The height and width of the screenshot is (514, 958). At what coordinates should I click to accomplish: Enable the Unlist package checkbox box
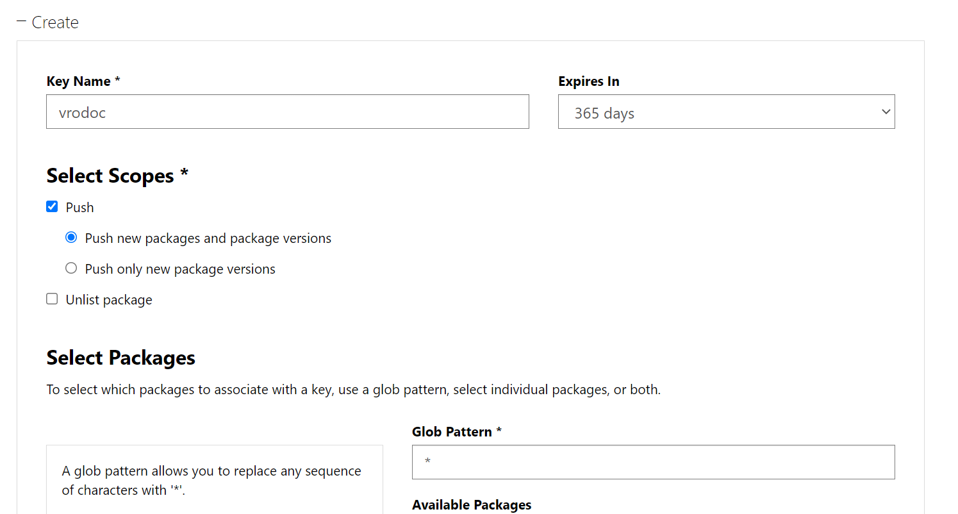click(x=52, y=299)
